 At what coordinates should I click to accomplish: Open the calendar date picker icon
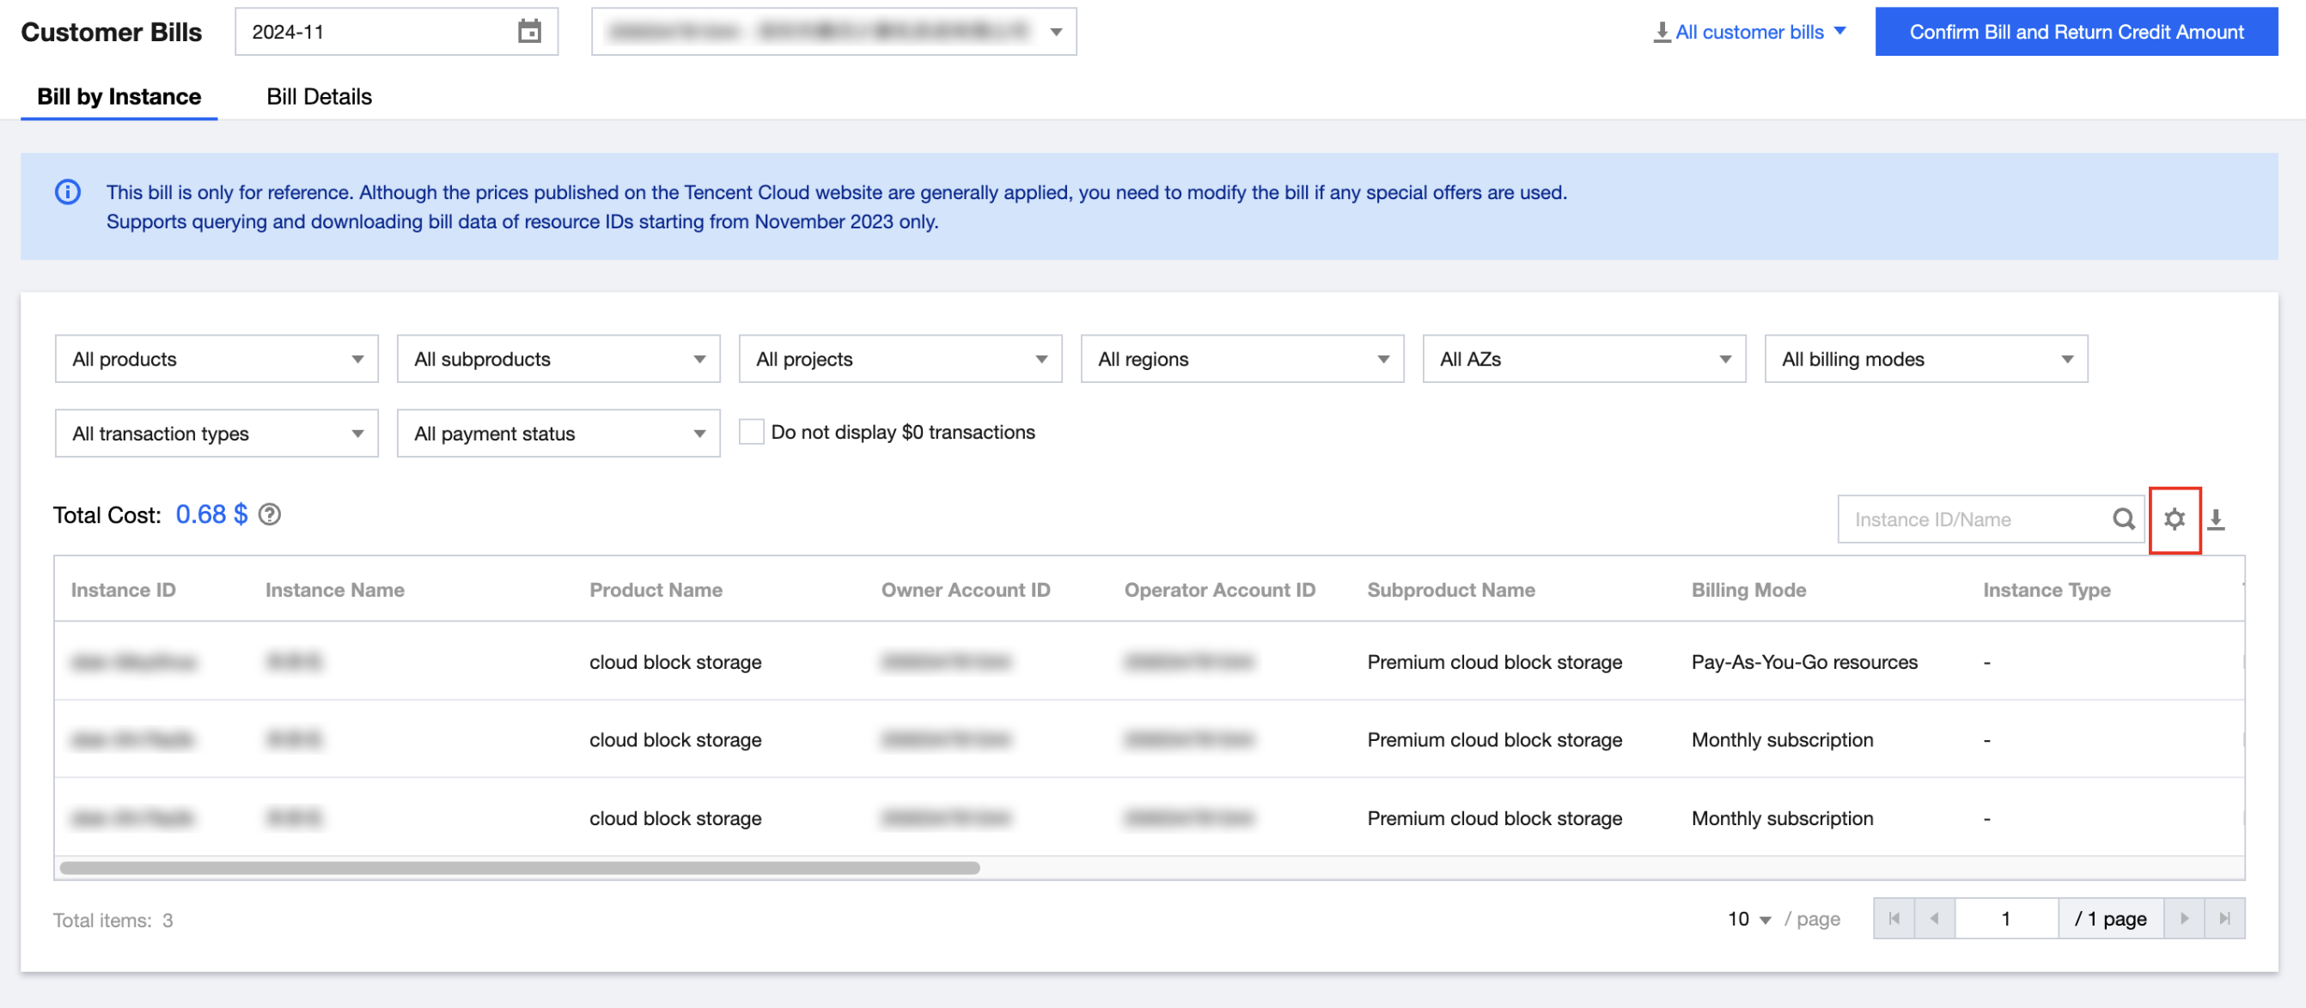pos(529,33)
